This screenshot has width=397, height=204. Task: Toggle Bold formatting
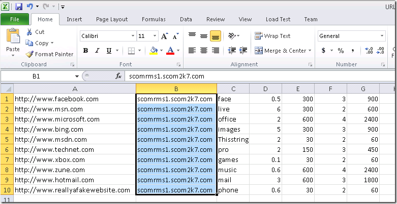pos(85,51)
